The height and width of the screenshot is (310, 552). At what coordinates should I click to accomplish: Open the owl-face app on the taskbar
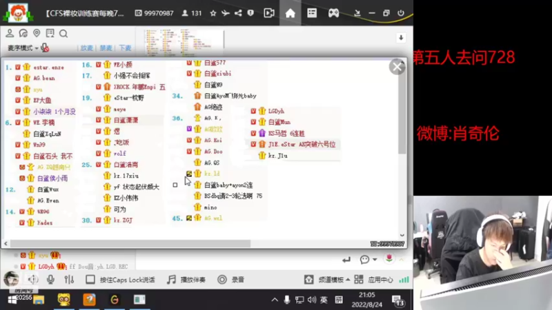coord(63,300)
